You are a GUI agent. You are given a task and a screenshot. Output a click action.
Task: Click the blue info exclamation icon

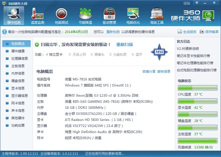pos(4,32)
